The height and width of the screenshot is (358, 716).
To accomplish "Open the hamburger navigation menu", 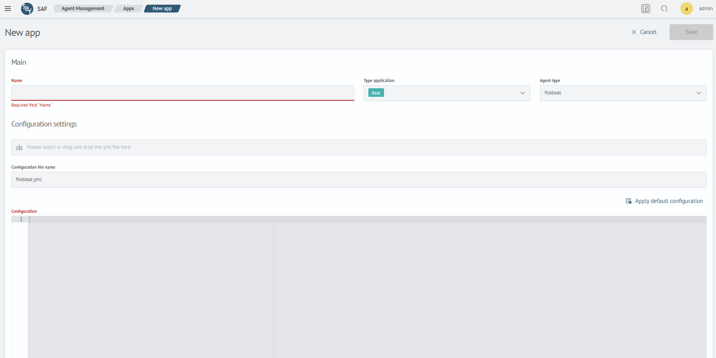I will click(8, 9).
